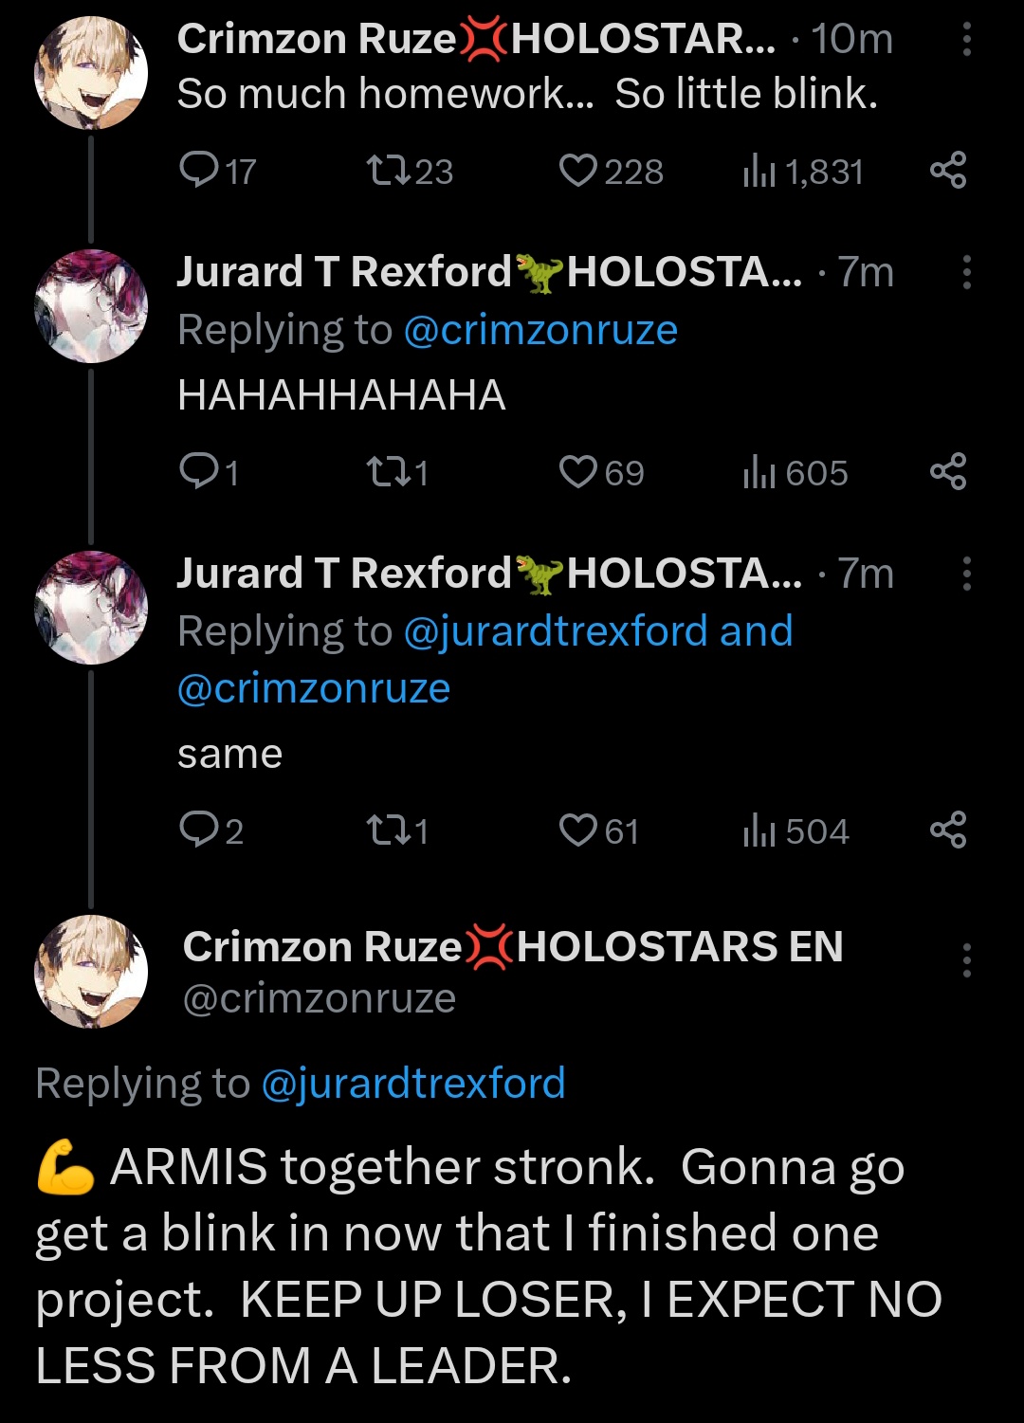Open Crimzon Ruze's avatar on the top tweet
The image size is (1024, 1423).
(91, 72)
